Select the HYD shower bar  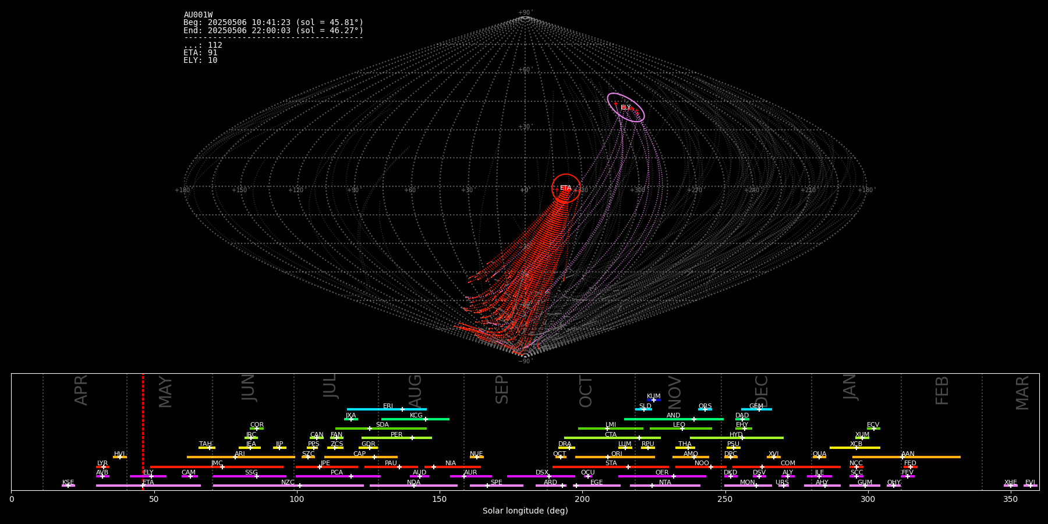click(x=737, y=438)
